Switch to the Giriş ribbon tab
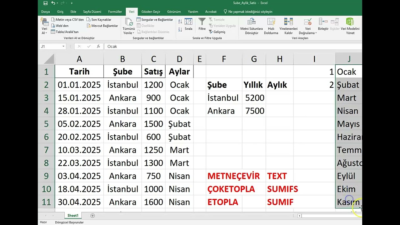Screen dimensions: 400x225 click(60, 12)
